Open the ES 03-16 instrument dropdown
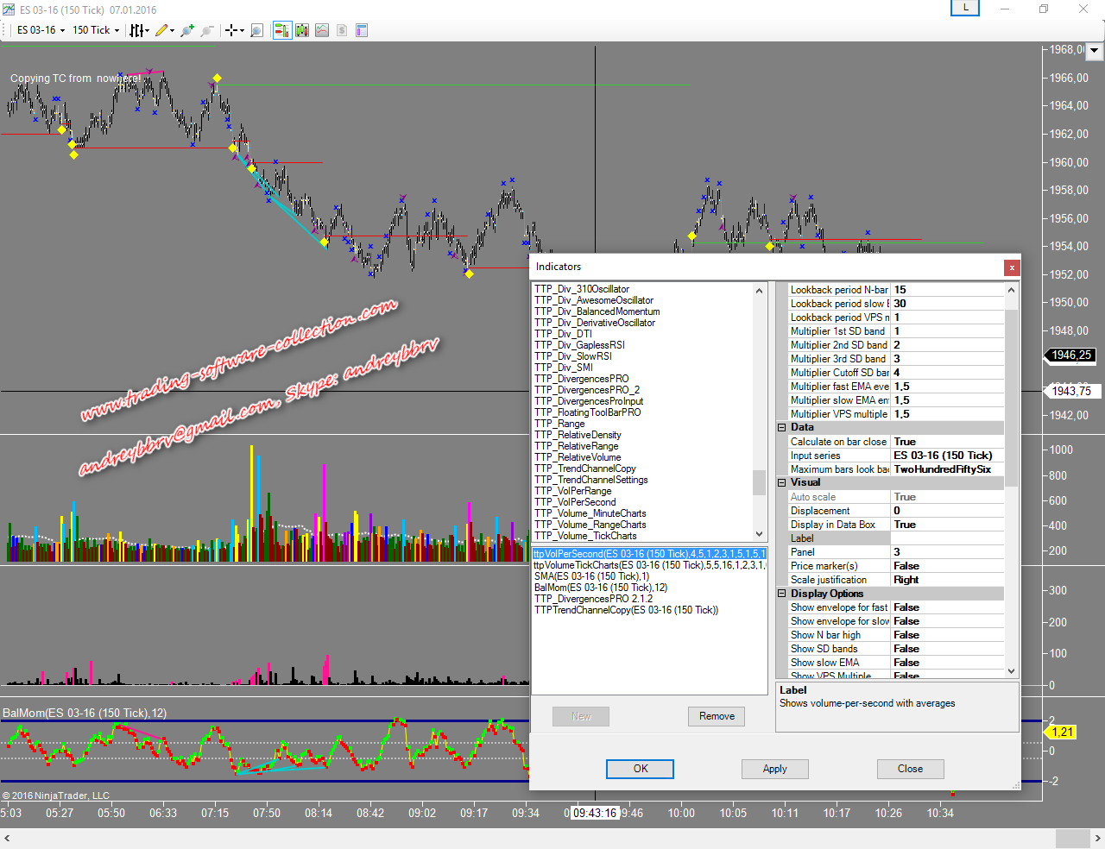Image resolution: width=1105 pixels, height=849 pixels. coord(41,30)
